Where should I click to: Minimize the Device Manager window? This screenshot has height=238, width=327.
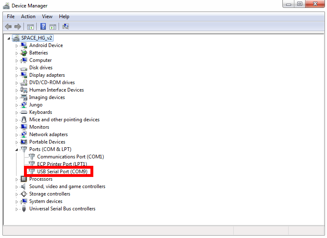click(289, 4)
